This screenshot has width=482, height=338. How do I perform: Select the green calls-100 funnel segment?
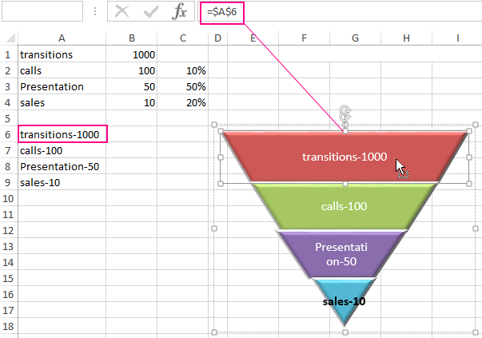point(345,206)
